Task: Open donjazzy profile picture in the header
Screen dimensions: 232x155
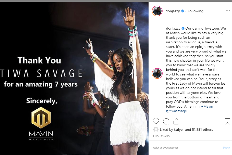Action: click(x=157, y=11)
